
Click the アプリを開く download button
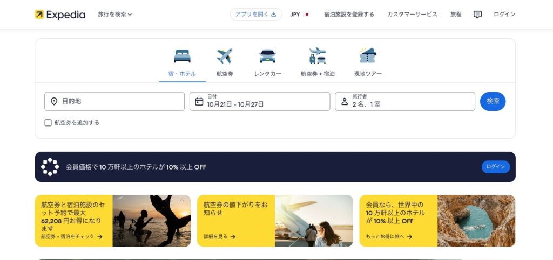pos(255,15)
